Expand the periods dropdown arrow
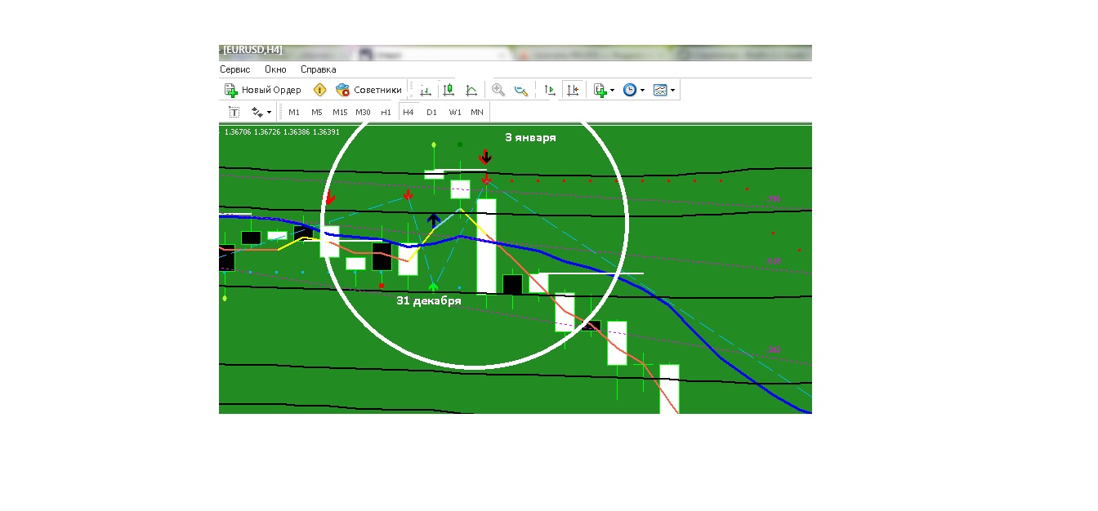The height and width of the screenshot is (511, 1098). [x=642, y=91]
